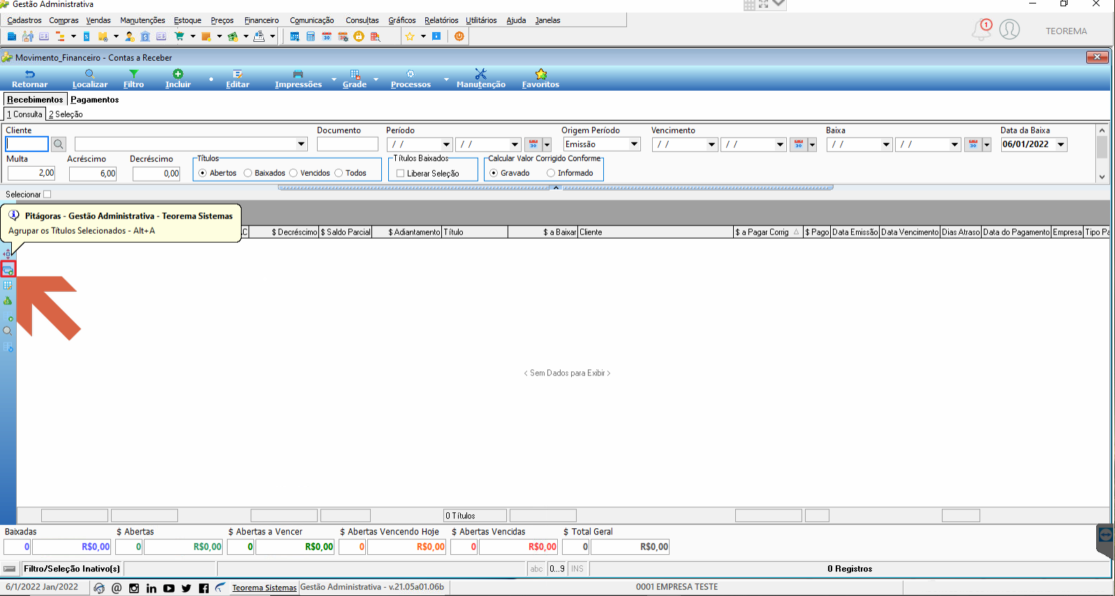Image resolution: width=1115 pixels, height=596 pixels.
Task: Click the user profile avatar icon
Action: pyautogui.click(x=1010, y=29)
